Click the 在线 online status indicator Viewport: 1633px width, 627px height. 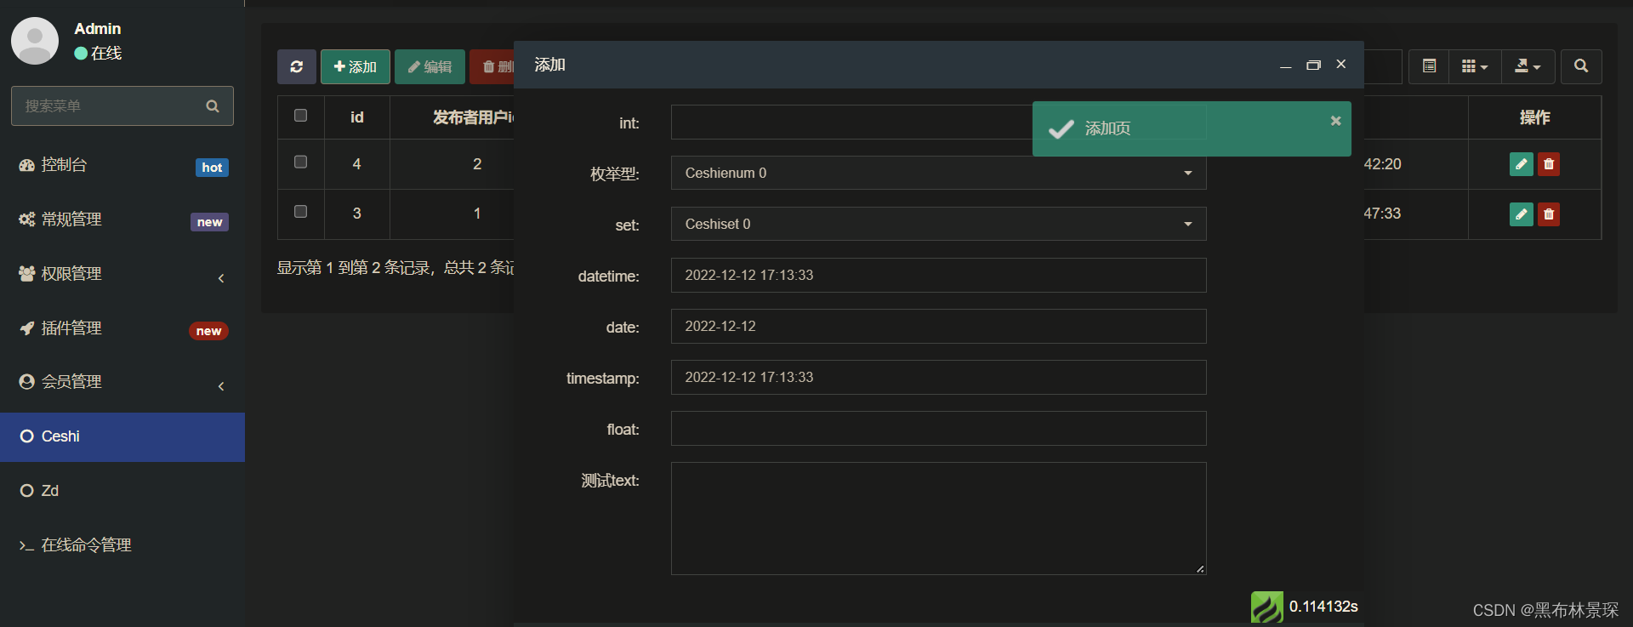pos(98,53)
